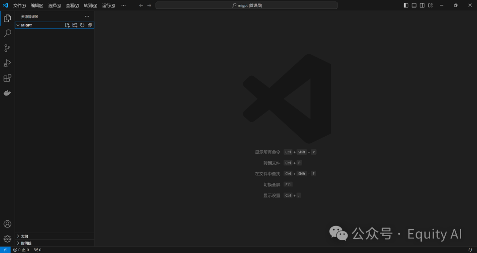Click the migpt command center search box
Screen dimensions: 477x253
pos(246,5)
